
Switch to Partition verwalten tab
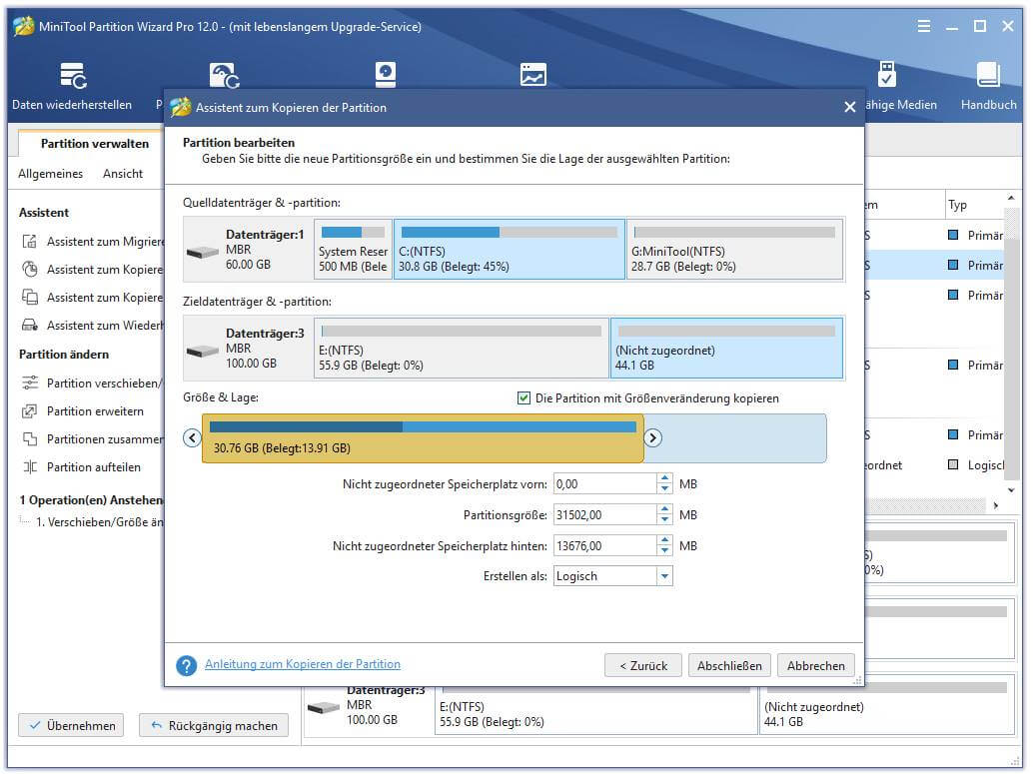[x=94, y=144]
